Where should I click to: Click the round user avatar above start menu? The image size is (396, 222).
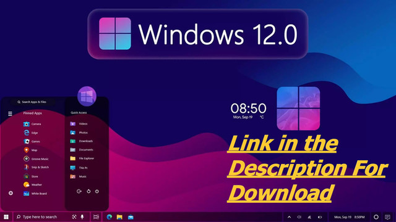[x=87, y=96]
